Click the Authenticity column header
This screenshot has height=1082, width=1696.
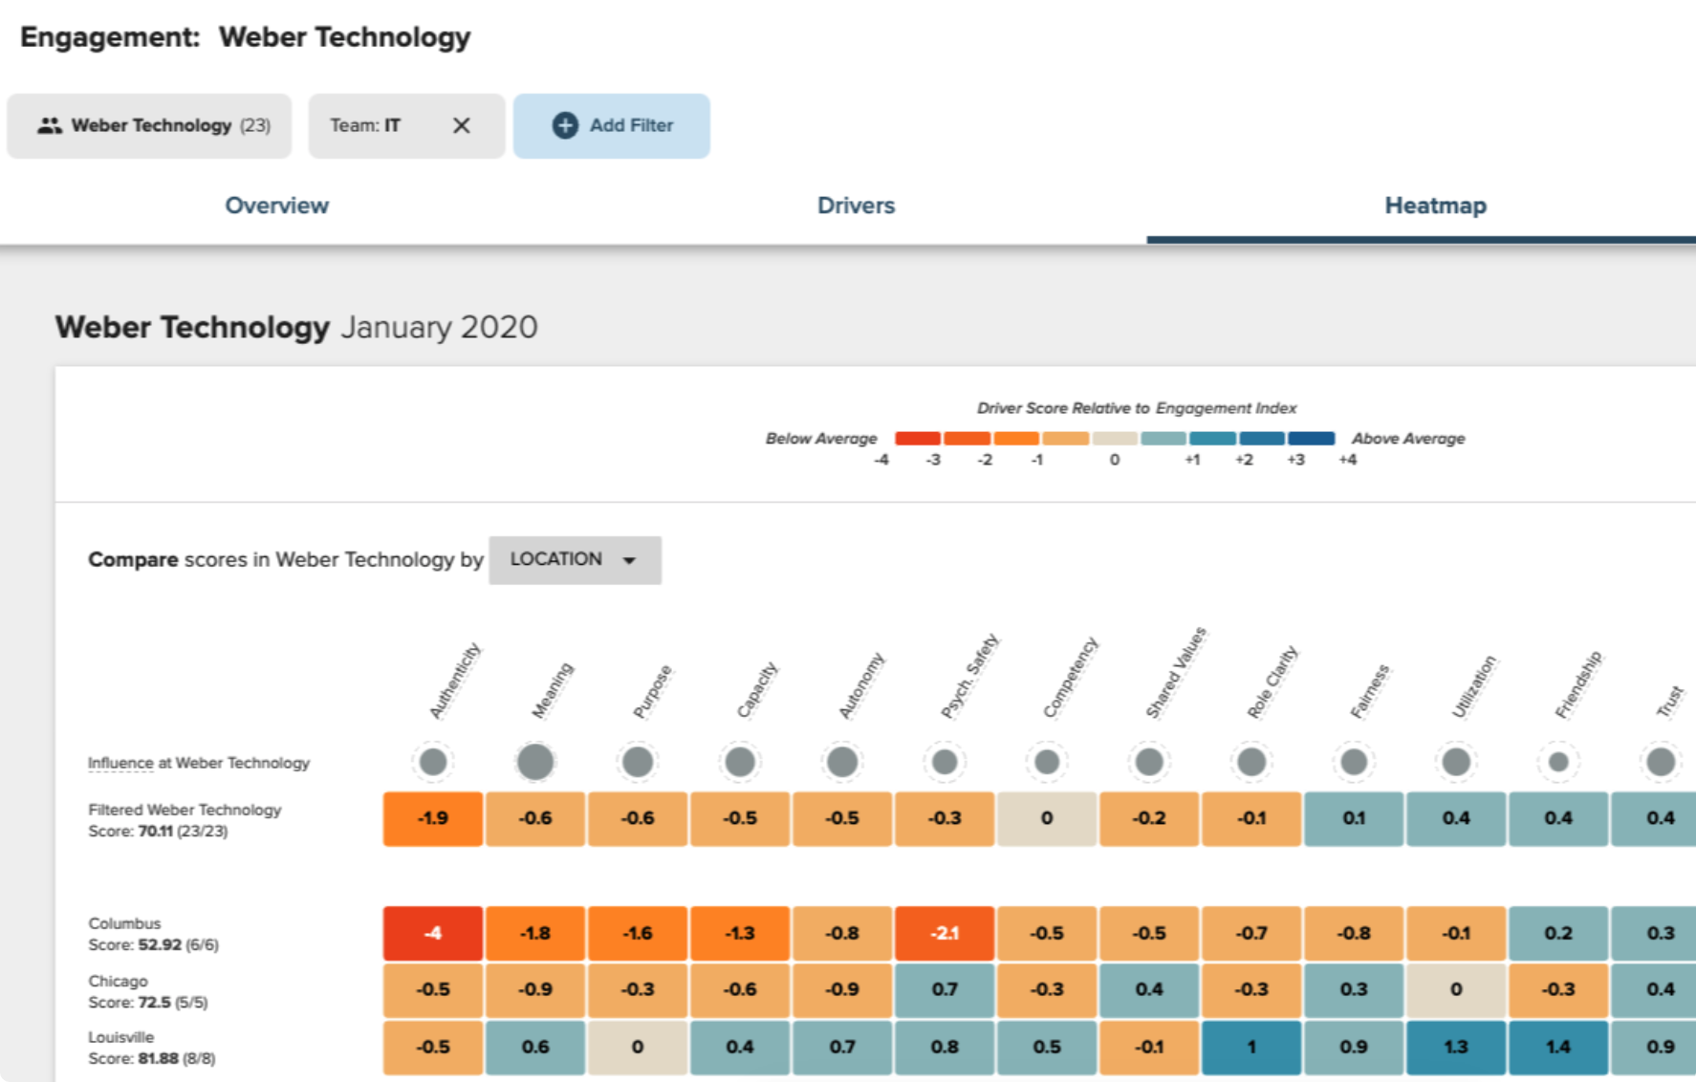pos(455,680)
